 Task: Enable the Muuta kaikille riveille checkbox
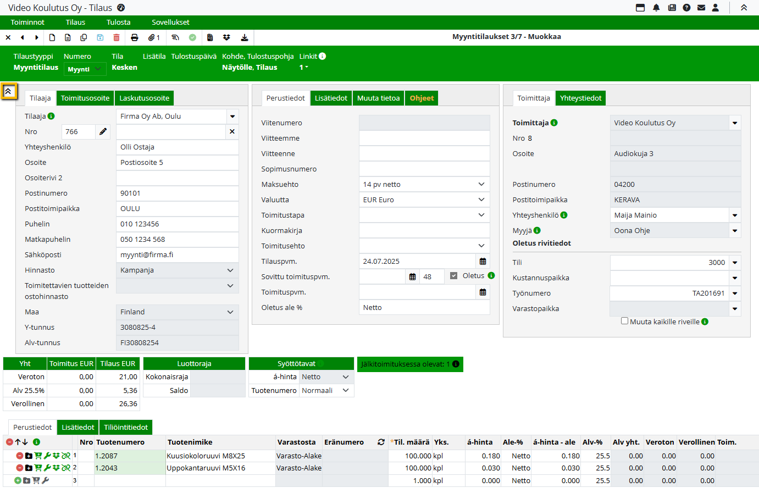click(624, 321)
